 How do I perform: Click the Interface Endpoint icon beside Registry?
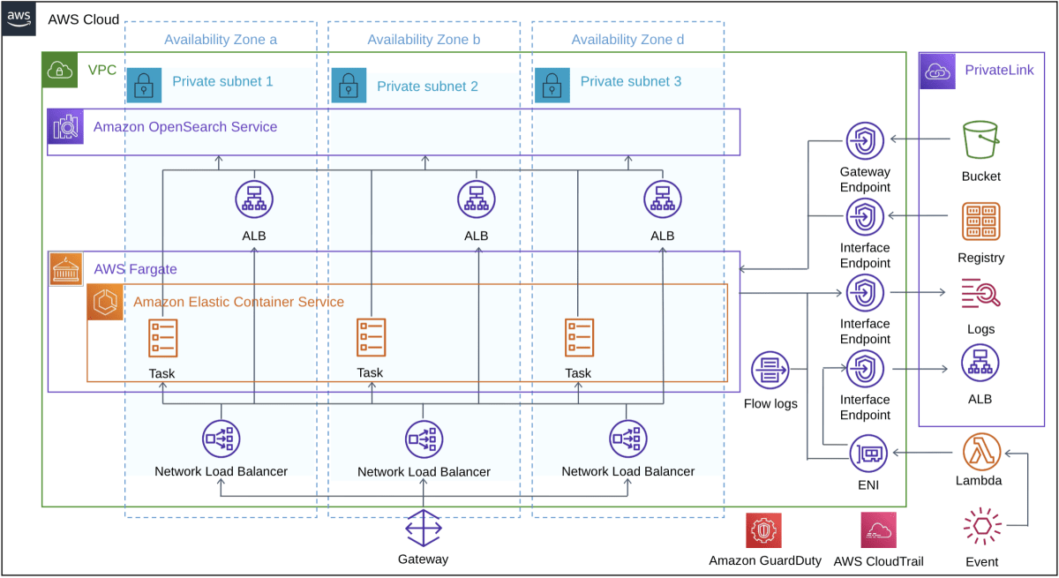coord(865,217)
